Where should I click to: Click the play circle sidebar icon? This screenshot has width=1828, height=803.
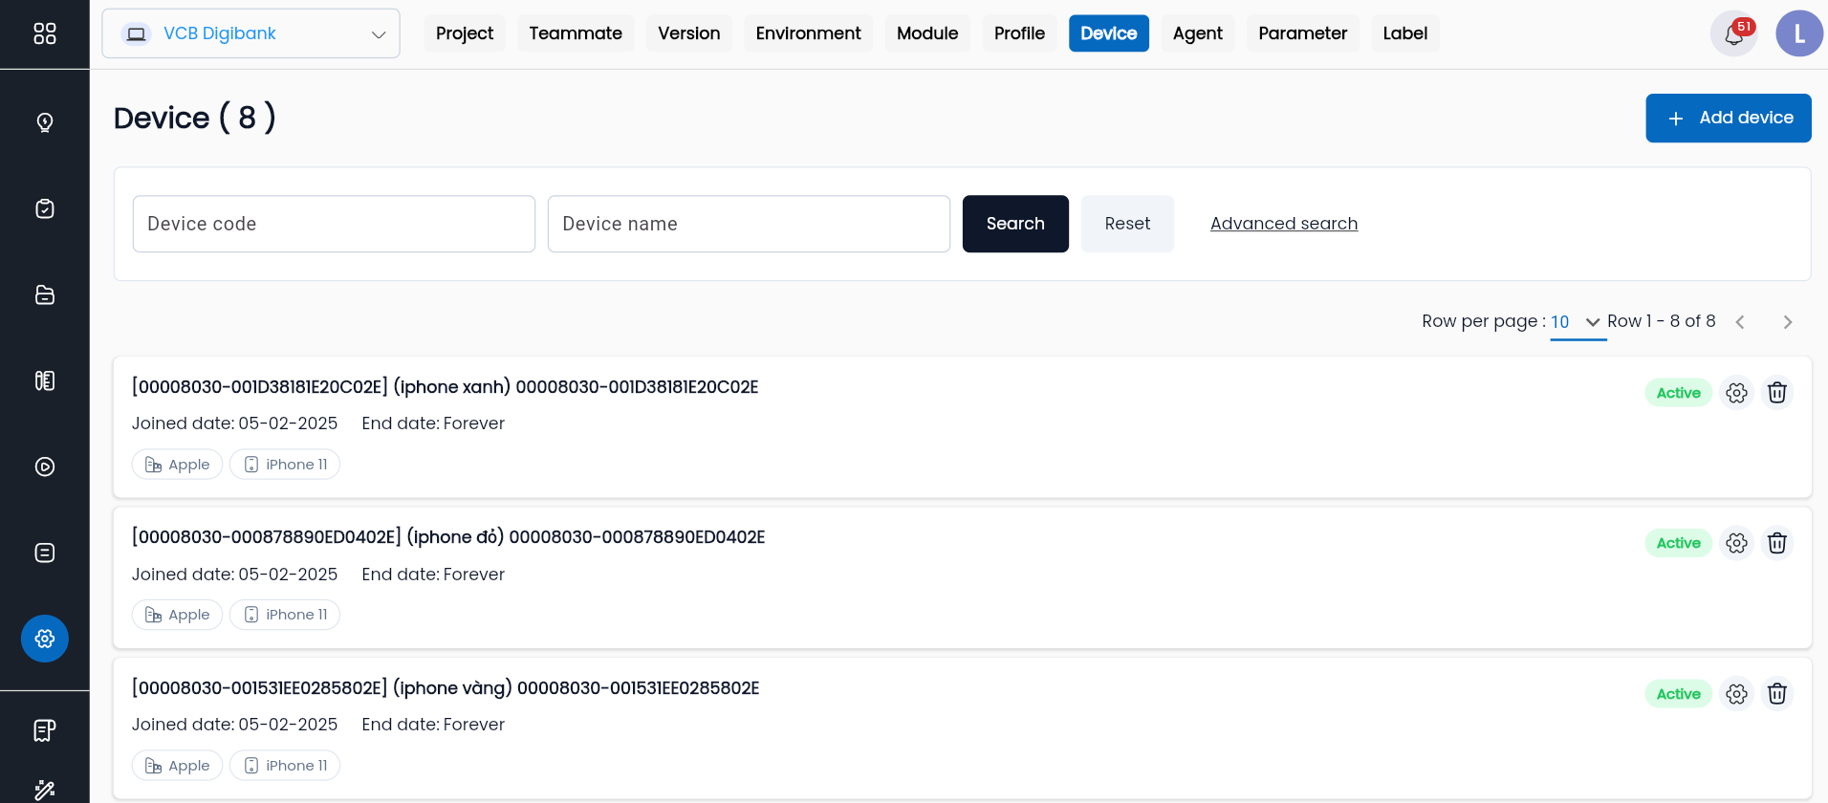point(45,467)
